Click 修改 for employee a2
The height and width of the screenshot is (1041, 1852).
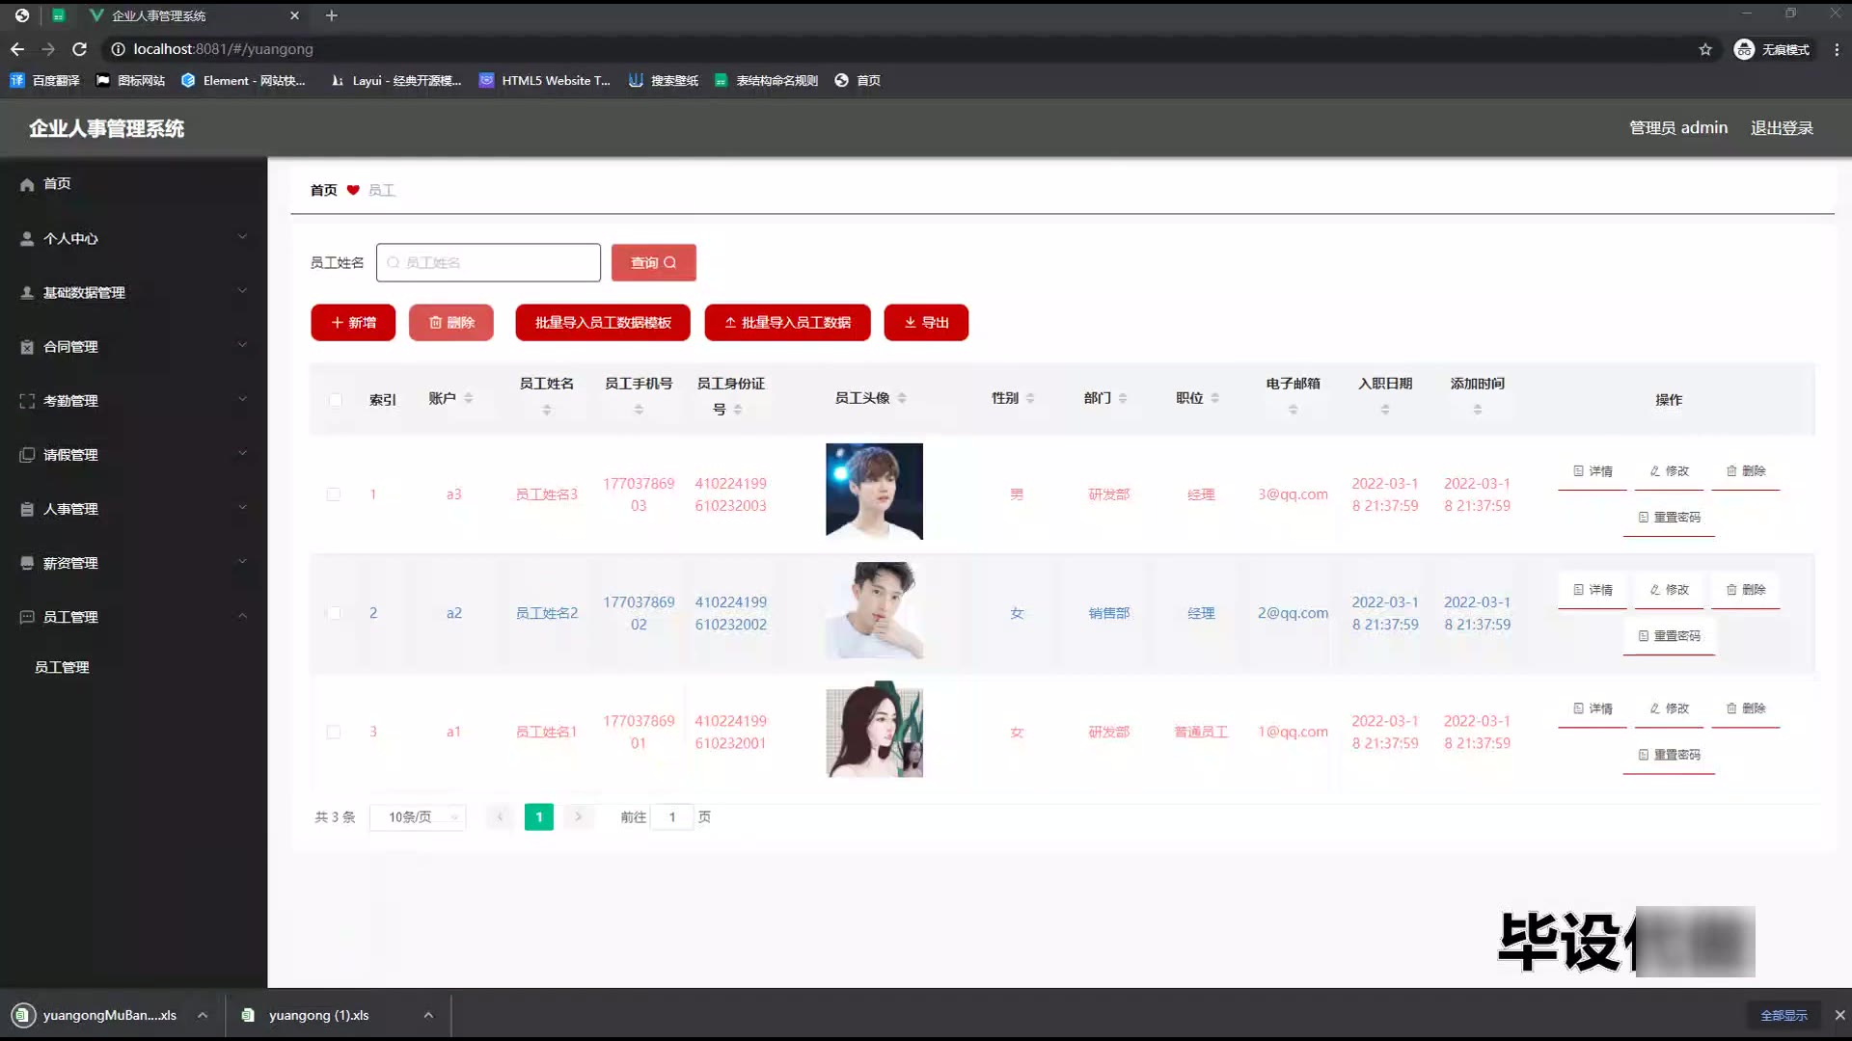pos(1669,590)
